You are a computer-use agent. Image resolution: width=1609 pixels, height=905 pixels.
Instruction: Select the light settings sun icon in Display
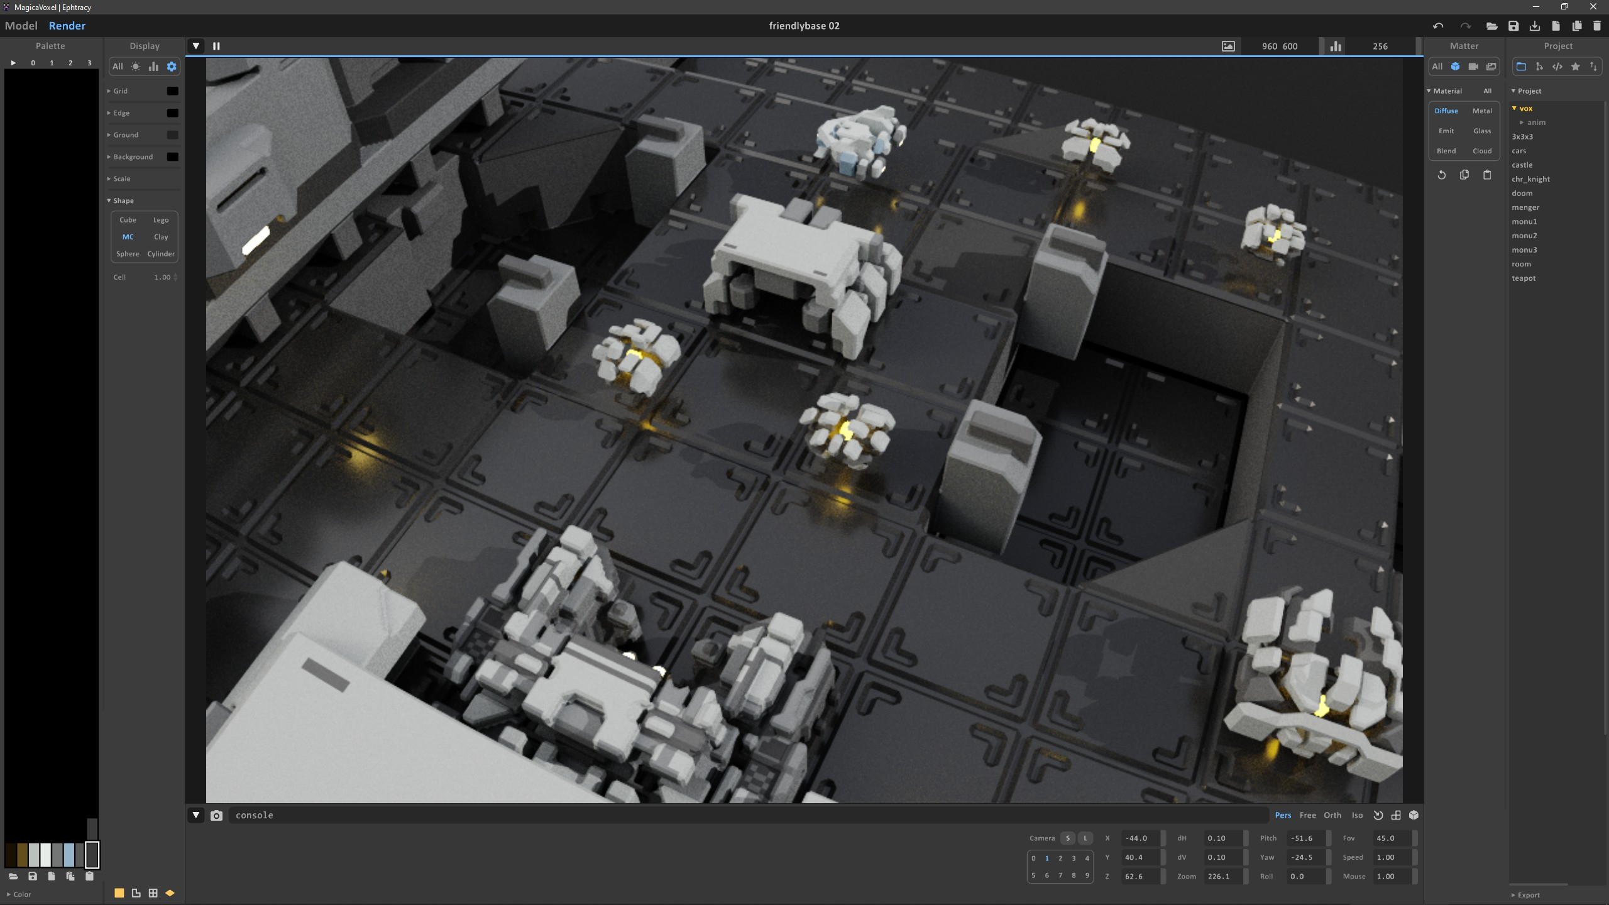pos(136,67)
